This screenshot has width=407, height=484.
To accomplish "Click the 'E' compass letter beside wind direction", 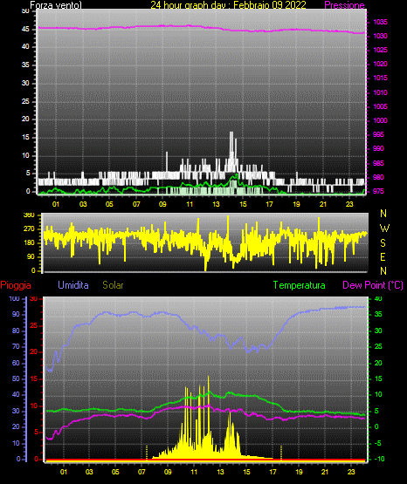I will [x=383, y=256].
